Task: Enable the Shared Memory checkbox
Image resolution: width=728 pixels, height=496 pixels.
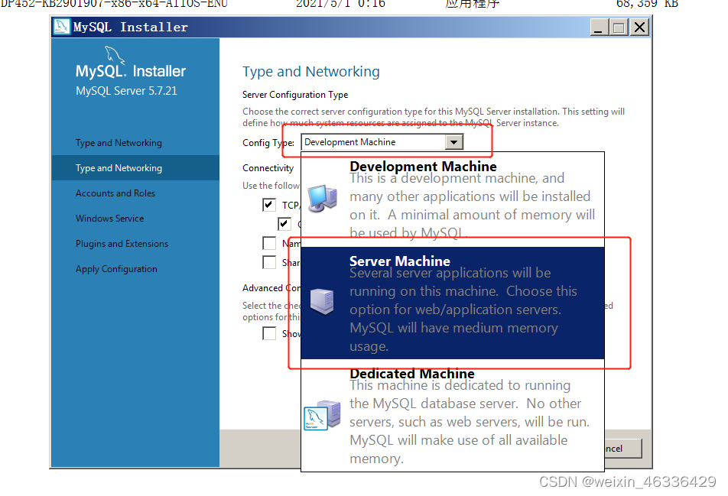Action: (x=269, y=262)
